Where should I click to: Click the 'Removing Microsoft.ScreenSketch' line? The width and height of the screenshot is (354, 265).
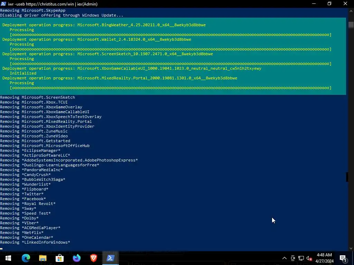(37, 97)
